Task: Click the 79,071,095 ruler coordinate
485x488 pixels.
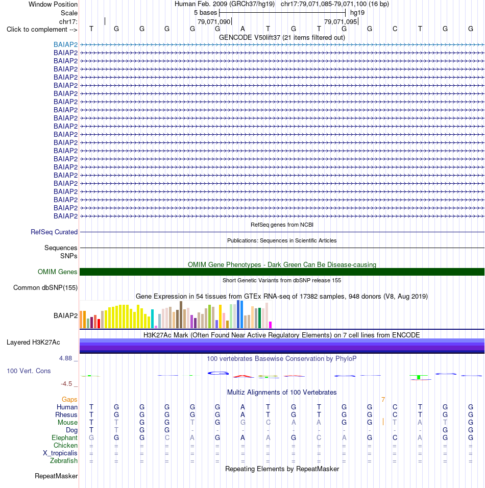Action: pyautogui.click(x=340, y=22)
